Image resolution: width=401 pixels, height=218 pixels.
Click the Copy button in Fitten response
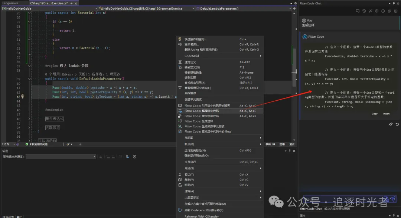(x=375, y=114)
